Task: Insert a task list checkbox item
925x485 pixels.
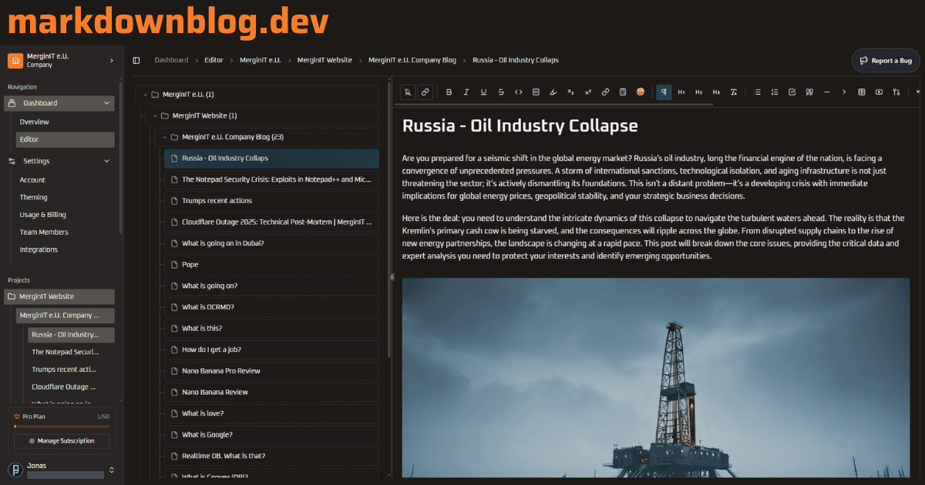Action: (x=792, y=92)
